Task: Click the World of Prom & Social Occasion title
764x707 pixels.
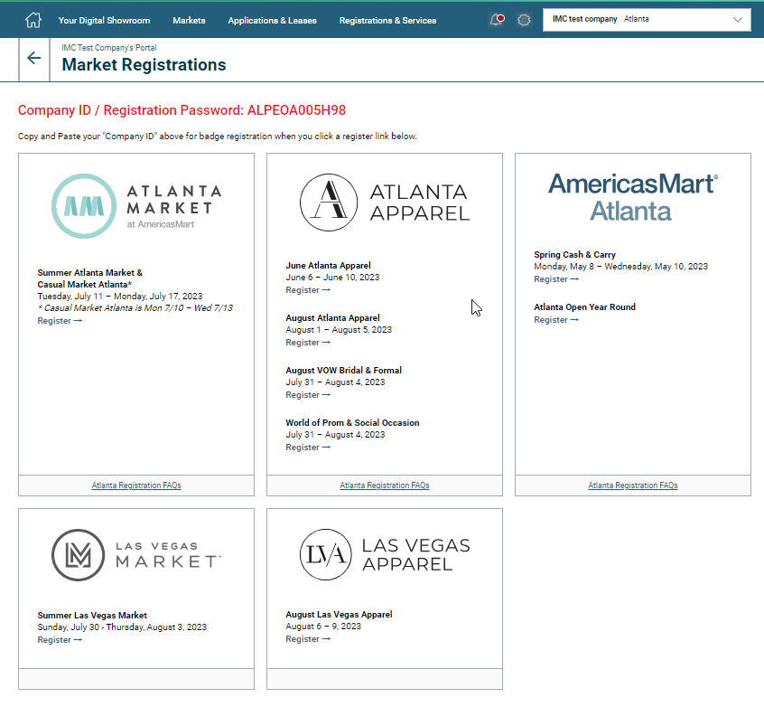Action: pos(352,422)
